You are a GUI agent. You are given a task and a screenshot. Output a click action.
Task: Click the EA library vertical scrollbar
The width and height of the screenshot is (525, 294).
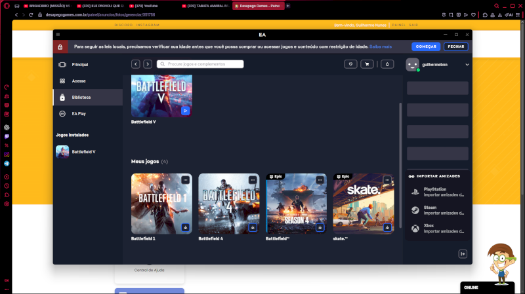tap(400, 166)
